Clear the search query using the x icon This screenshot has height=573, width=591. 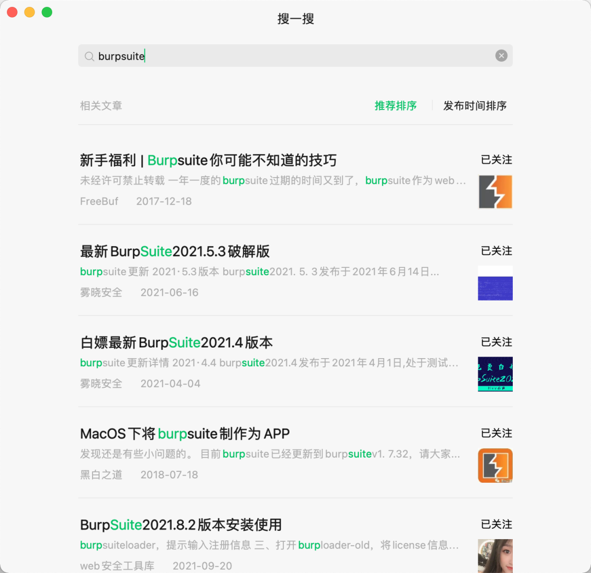501,55
